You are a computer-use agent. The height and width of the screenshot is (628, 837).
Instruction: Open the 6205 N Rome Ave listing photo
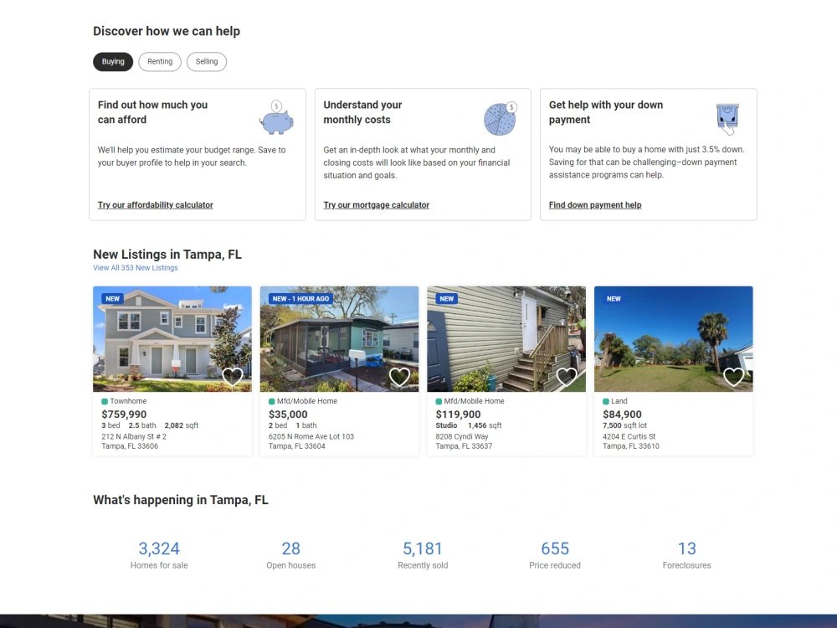[339, 339]
